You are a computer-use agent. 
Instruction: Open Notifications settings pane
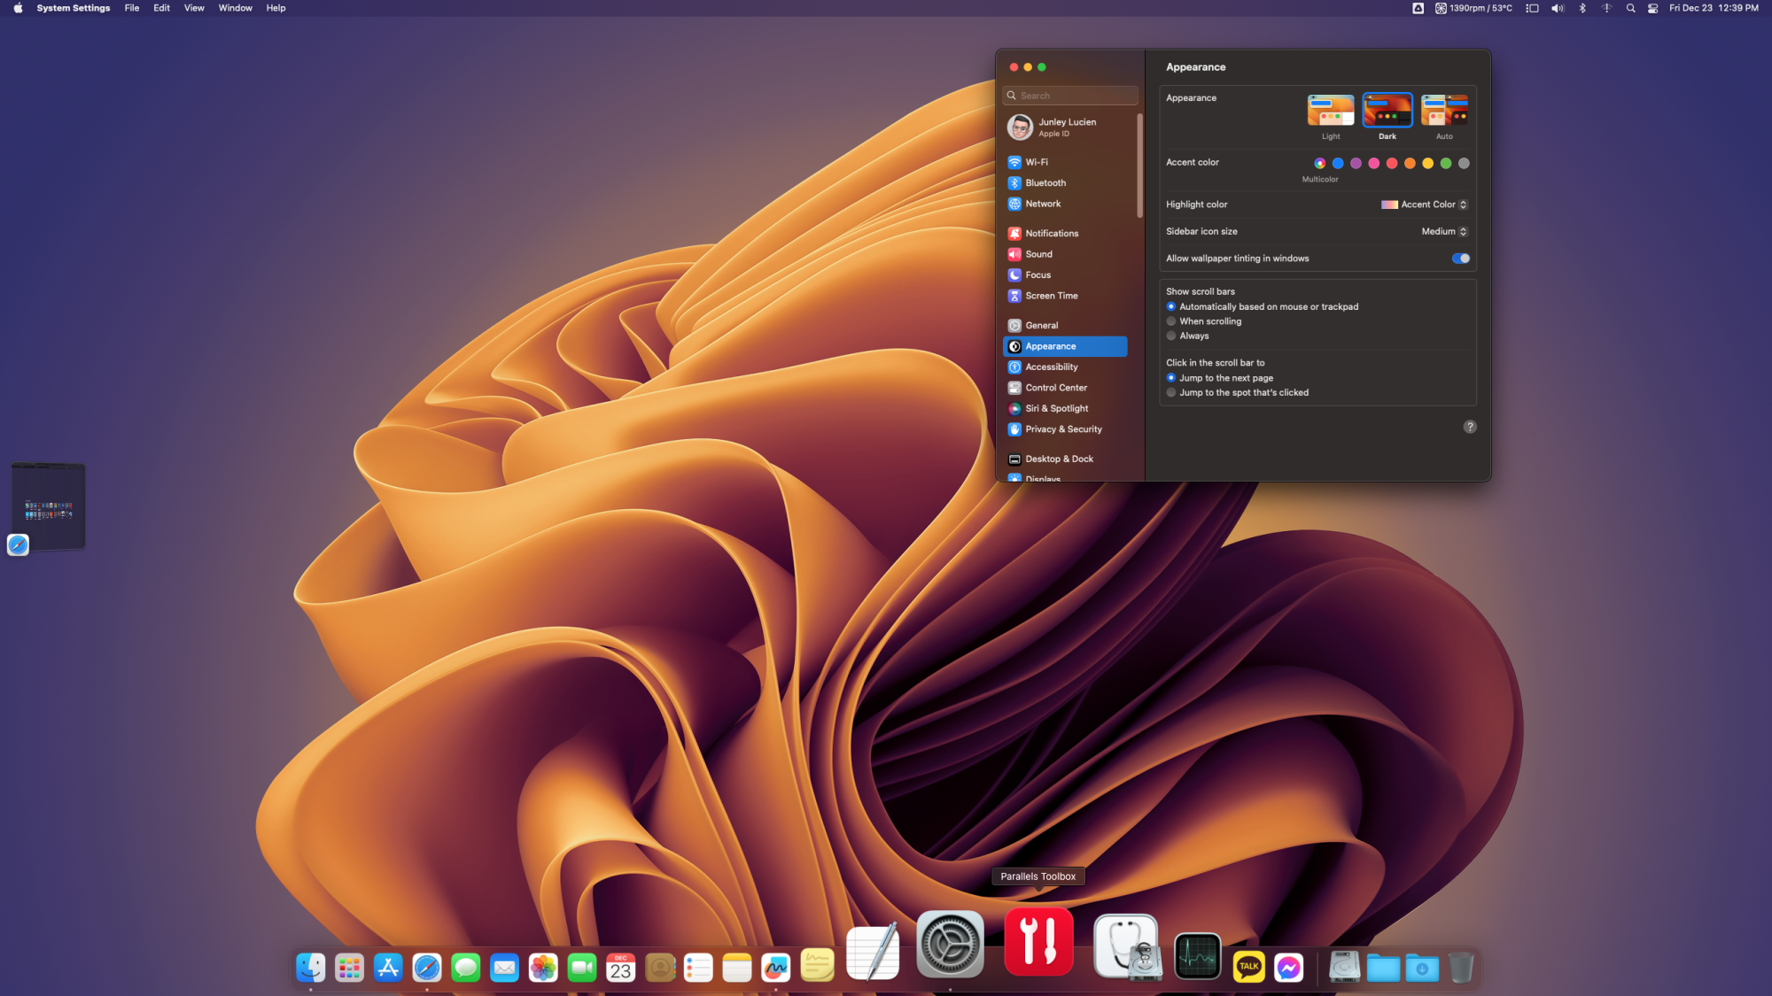[1051, 234]
